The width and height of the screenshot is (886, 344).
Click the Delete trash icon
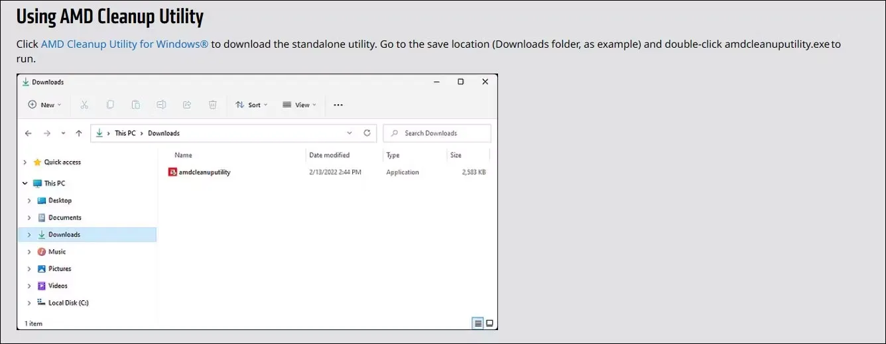click(x=212, y=105)
